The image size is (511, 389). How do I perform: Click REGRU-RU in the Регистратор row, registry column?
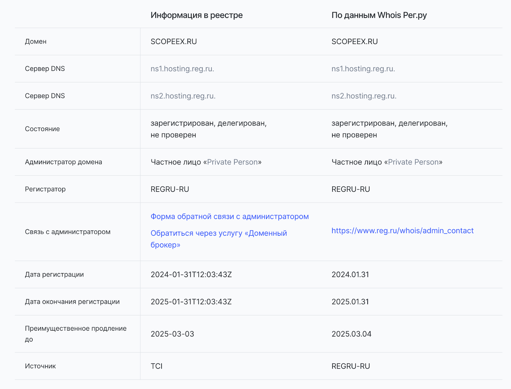coord(170,189)
